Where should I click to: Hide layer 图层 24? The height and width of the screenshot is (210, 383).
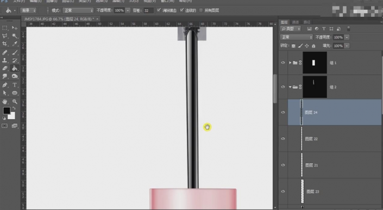coord(283,112)
